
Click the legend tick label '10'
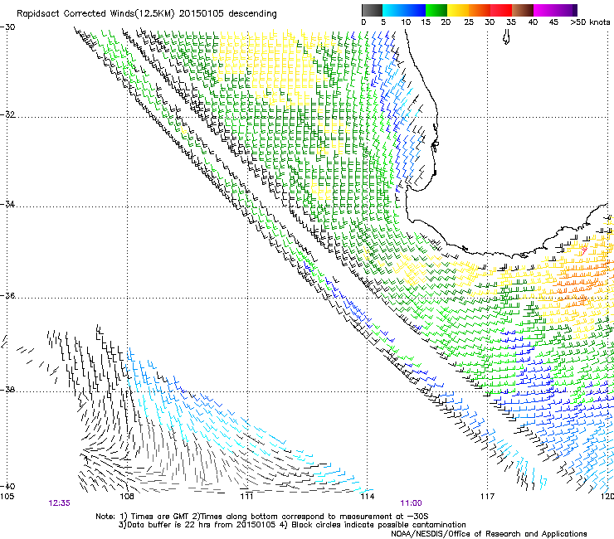[406, 22]
